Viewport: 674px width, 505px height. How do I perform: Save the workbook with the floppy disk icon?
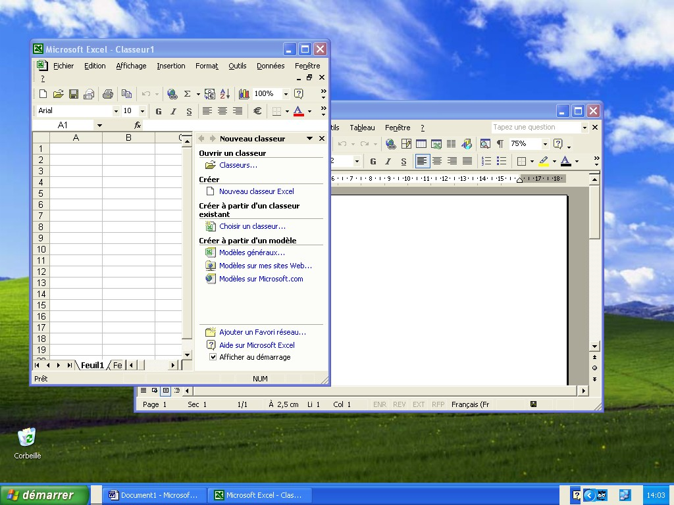click(74, 93)
